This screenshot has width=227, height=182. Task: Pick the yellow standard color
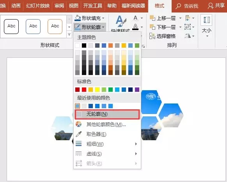tap(97, 89)
